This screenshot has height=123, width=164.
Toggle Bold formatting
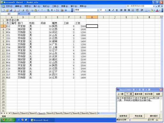[109, 10]
